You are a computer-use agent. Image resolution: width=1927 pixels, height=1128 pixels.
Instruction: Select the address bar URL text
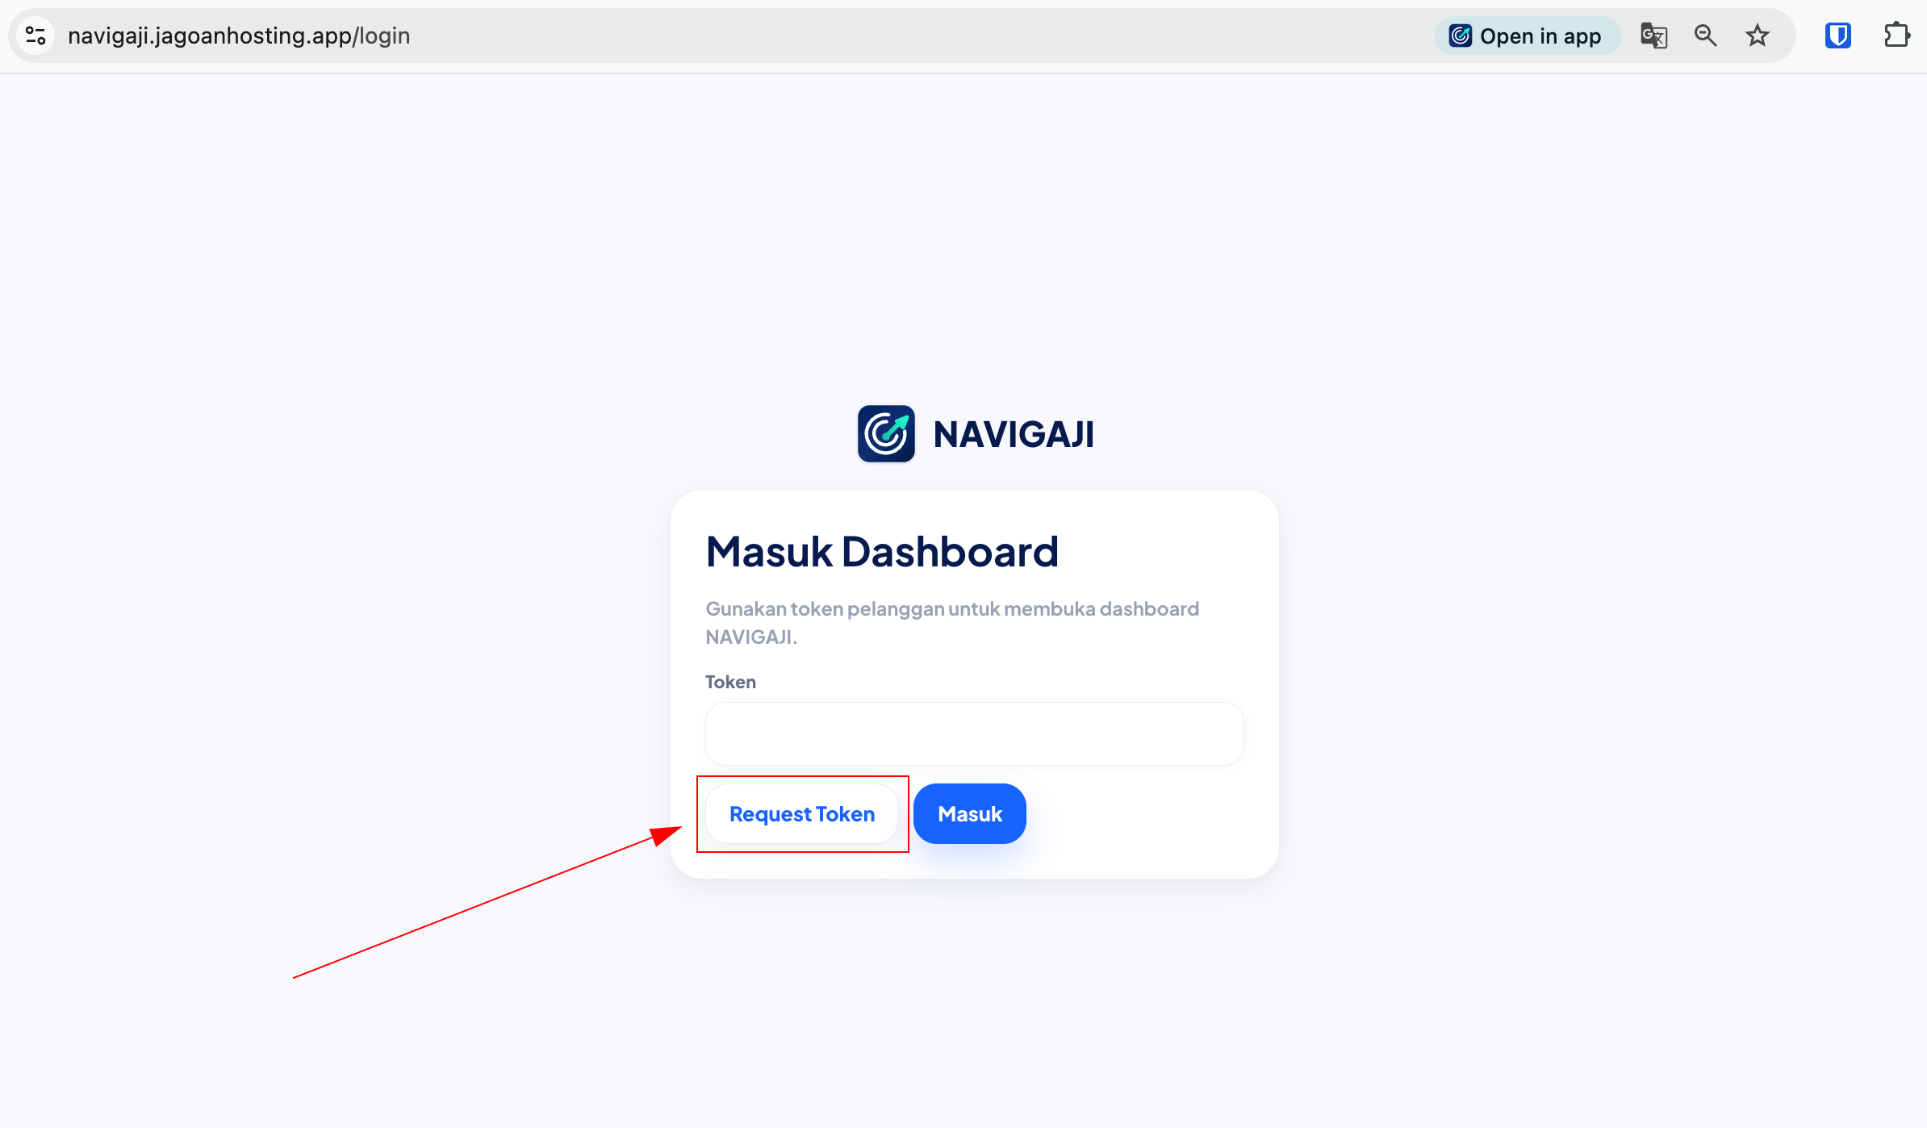point(239,36)
